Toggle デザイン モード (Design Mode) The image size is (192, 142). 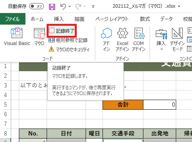coord(177,40)
